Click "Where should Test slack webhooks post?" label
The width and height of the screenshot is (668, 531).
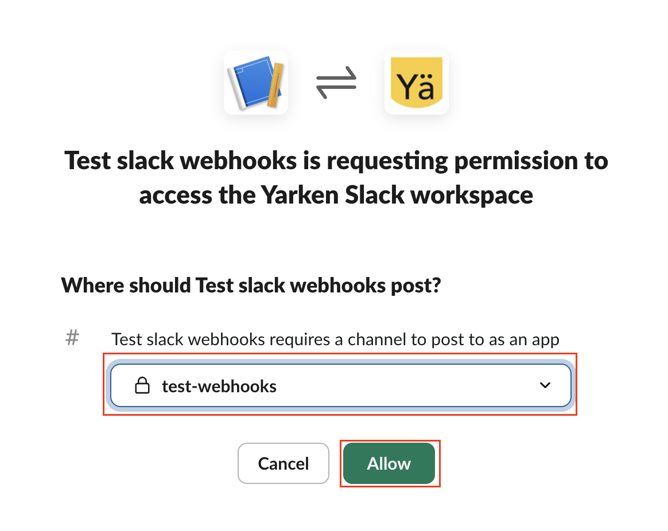[251, 285]
